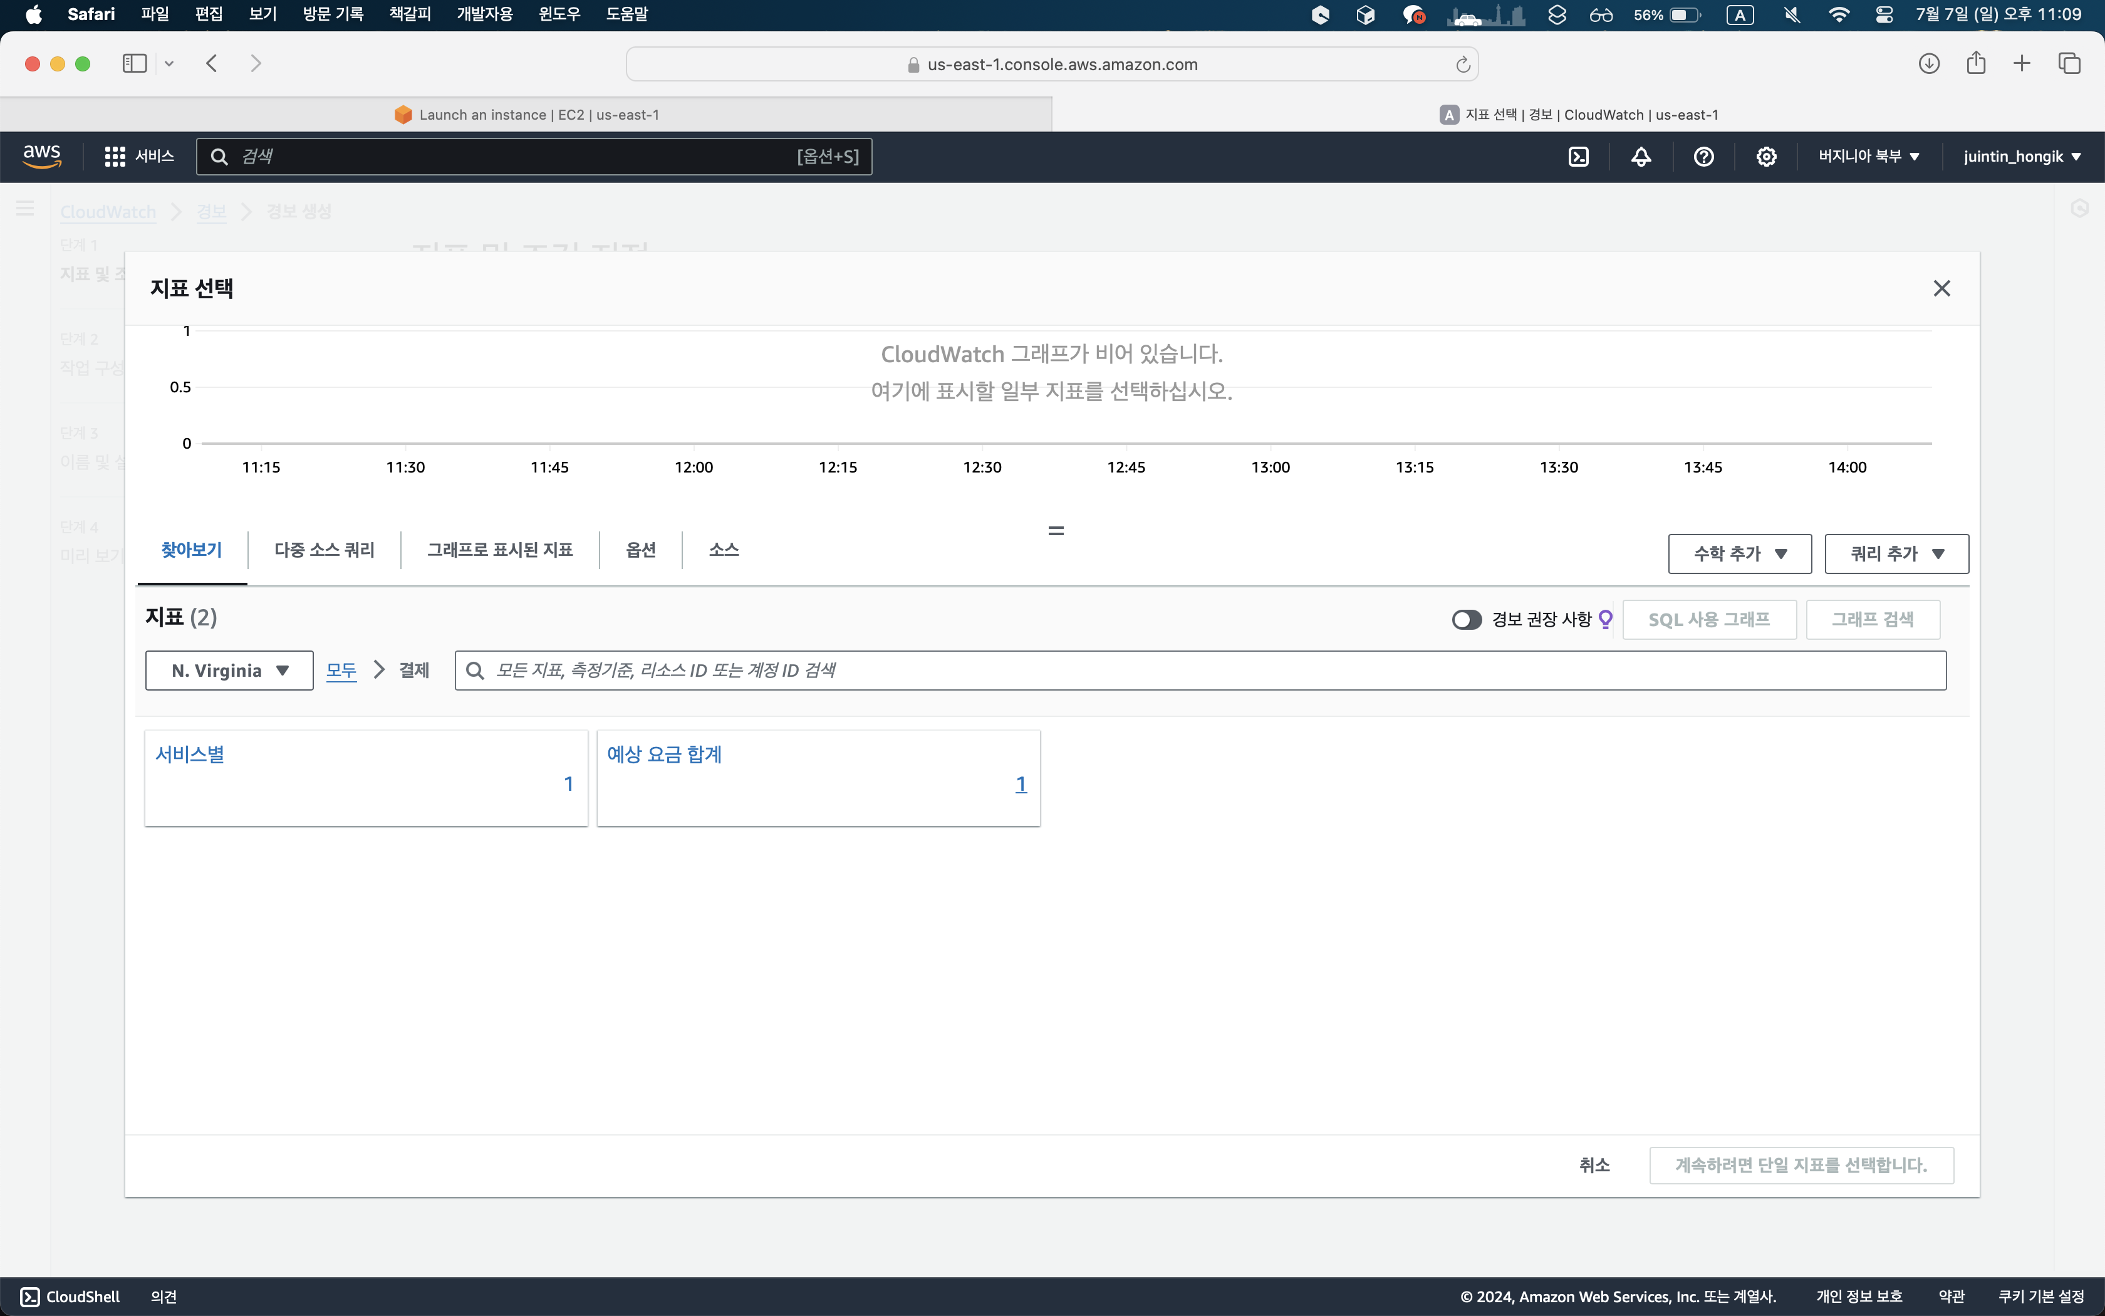2105x1316 pixels.
Task: Click the 취소 button
Action: click(x=1594, y=1166)
